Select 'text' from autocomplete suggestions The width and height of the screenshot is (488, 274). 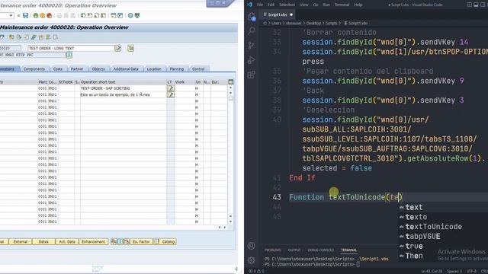pos(413,207)
